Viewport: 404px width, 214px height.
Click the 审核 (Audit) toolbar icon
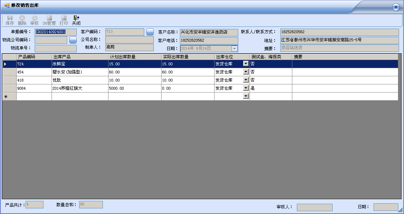tap(34, 20)
